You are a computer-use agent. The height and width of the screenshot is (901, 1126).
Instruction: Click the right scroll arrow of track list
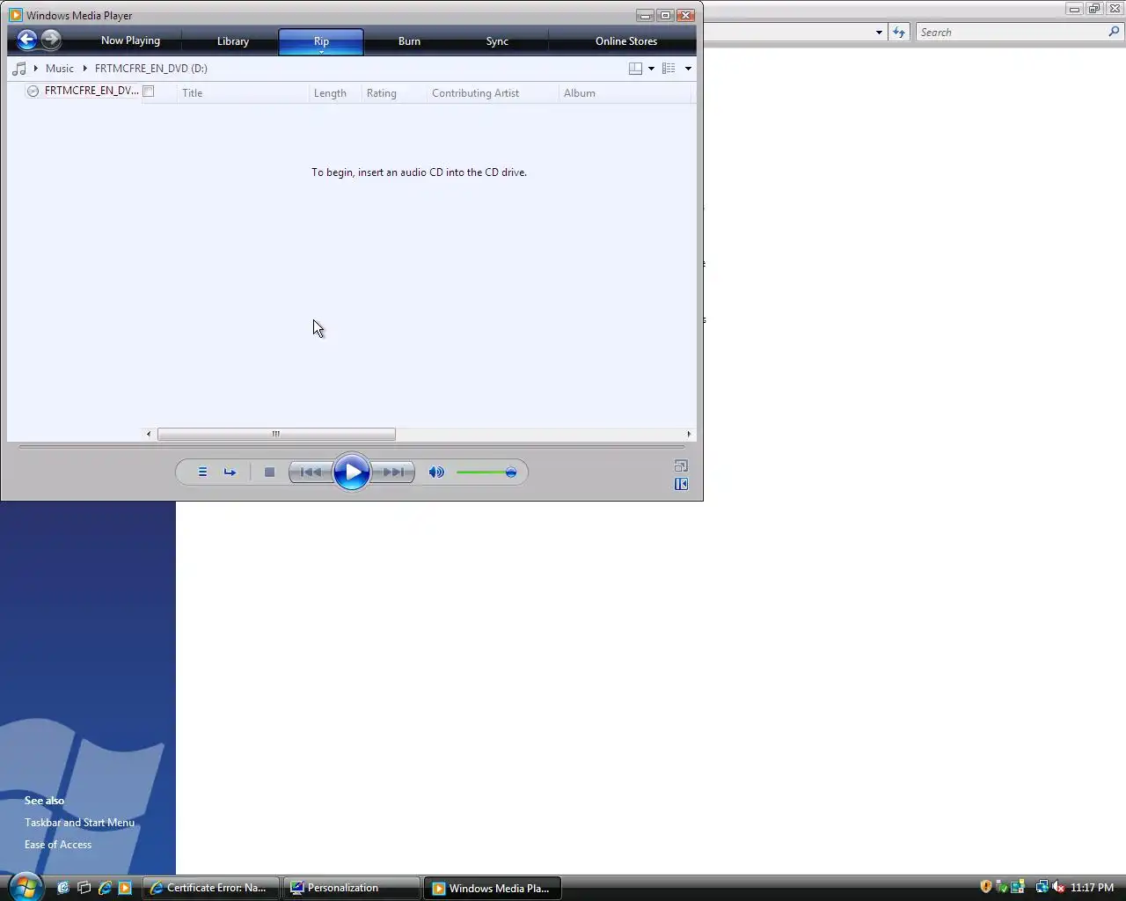(x=689, y=434)
